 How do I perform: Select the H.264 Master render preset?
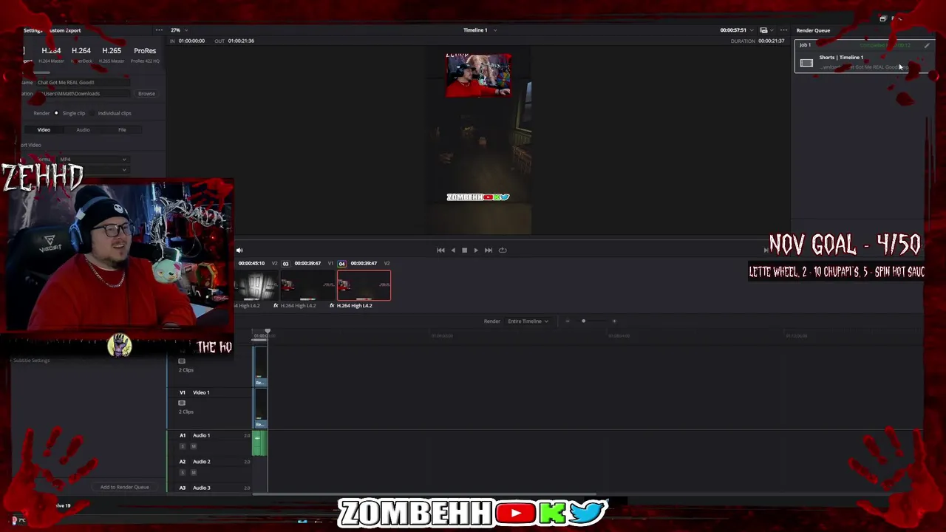[51, 55]
